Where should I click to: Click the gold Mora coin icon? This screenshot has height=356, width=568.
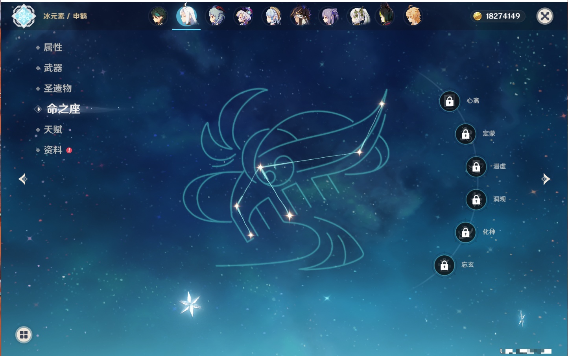pos(478,16)
